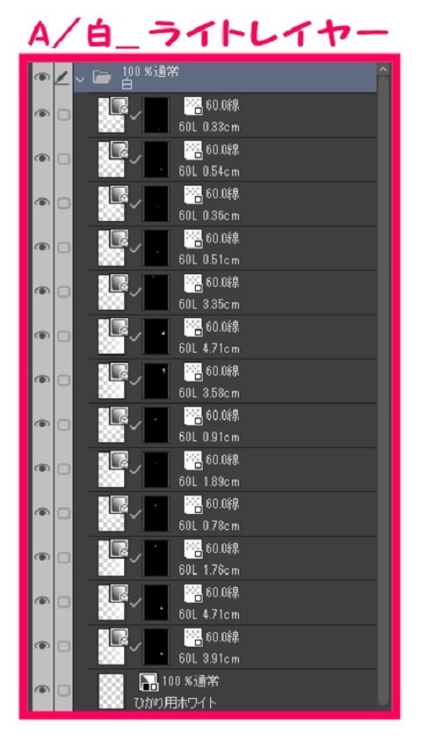Tick the checkbox next to 60L 1.89cm layer
The image size is (422, 741).
coord(63,468)
